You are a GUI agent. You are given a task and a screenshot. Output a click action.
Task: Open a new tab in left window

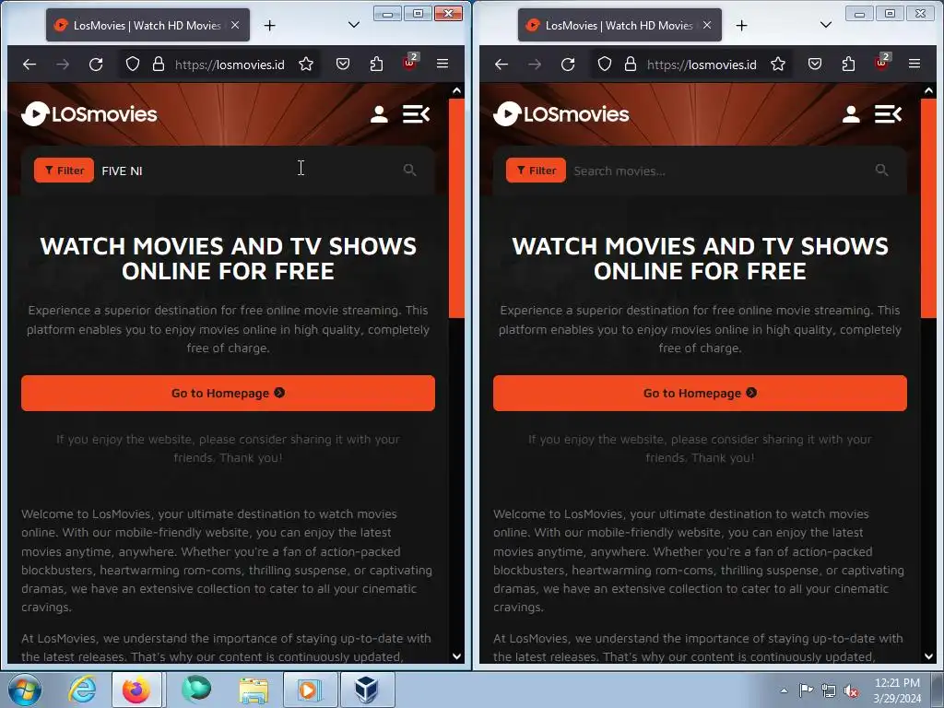point(270,25)
